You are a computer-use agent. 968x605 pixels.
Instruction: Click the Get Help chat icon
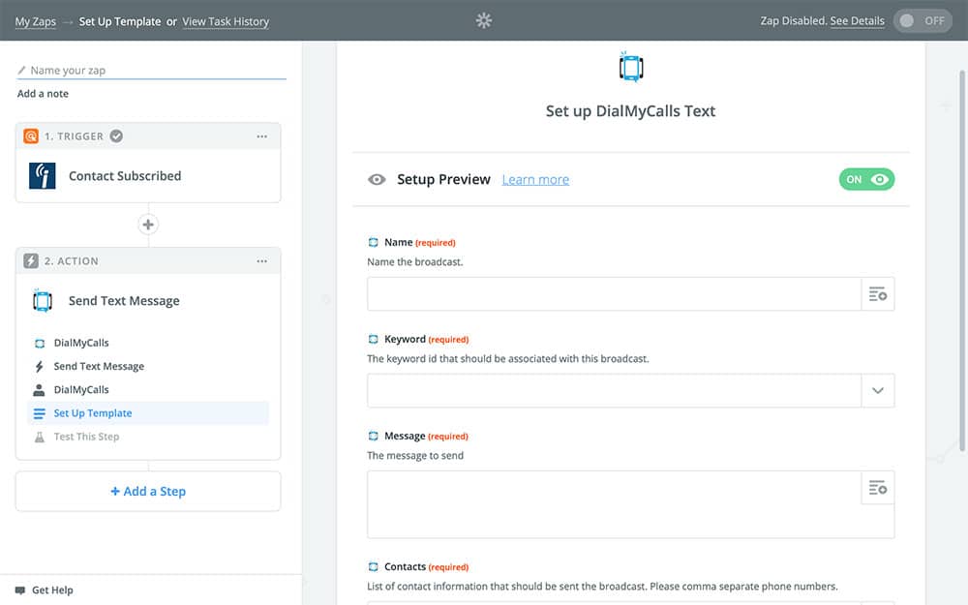(x=19, y=590)
